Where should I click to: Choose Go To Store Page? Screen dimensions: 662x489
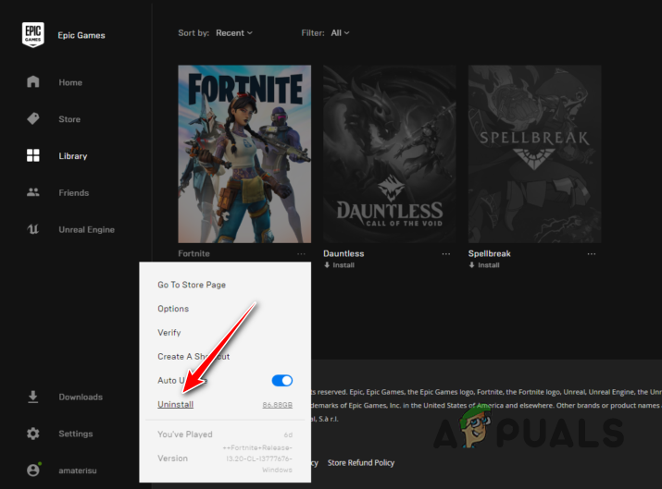click(x=192, y=285)
